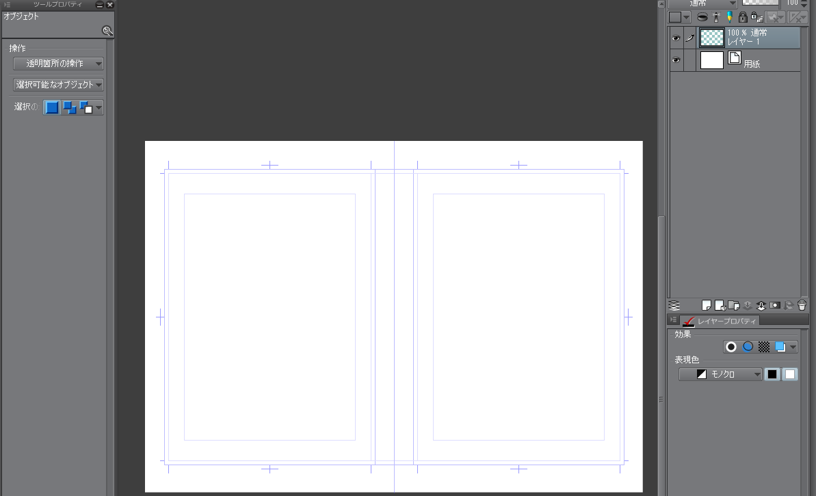Minimize the ツールプロパティ palette
The image size is (816, 496).
pos(100,5)
